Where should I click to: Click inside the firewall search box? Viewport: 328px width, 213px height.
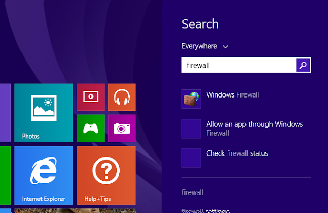click(239, 65)
